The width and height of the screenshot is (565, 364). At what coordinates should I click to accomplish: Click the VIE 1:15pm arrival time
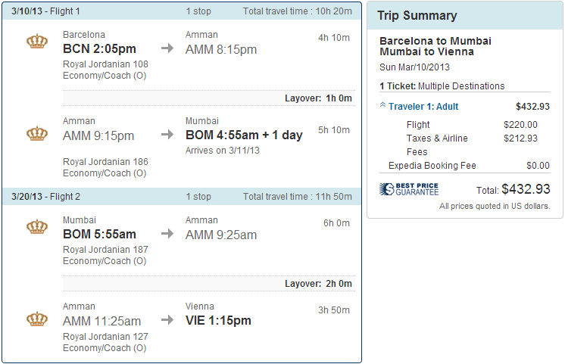[218, 320]
